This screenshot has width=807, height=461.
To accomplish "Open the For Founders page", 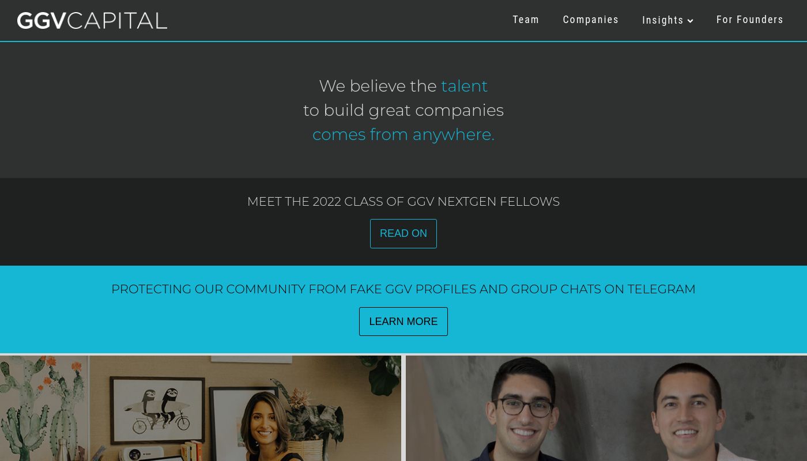I will point(749,20).
